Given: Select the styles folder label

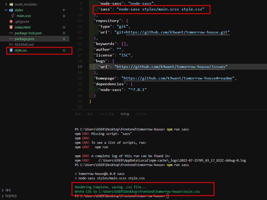Looking at the screenshot, I should coord(19,10).
